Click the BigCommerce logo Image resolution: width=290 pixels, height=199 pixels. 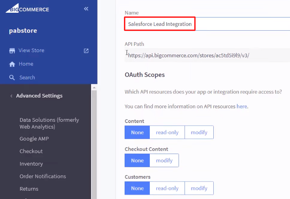[28, 8]
